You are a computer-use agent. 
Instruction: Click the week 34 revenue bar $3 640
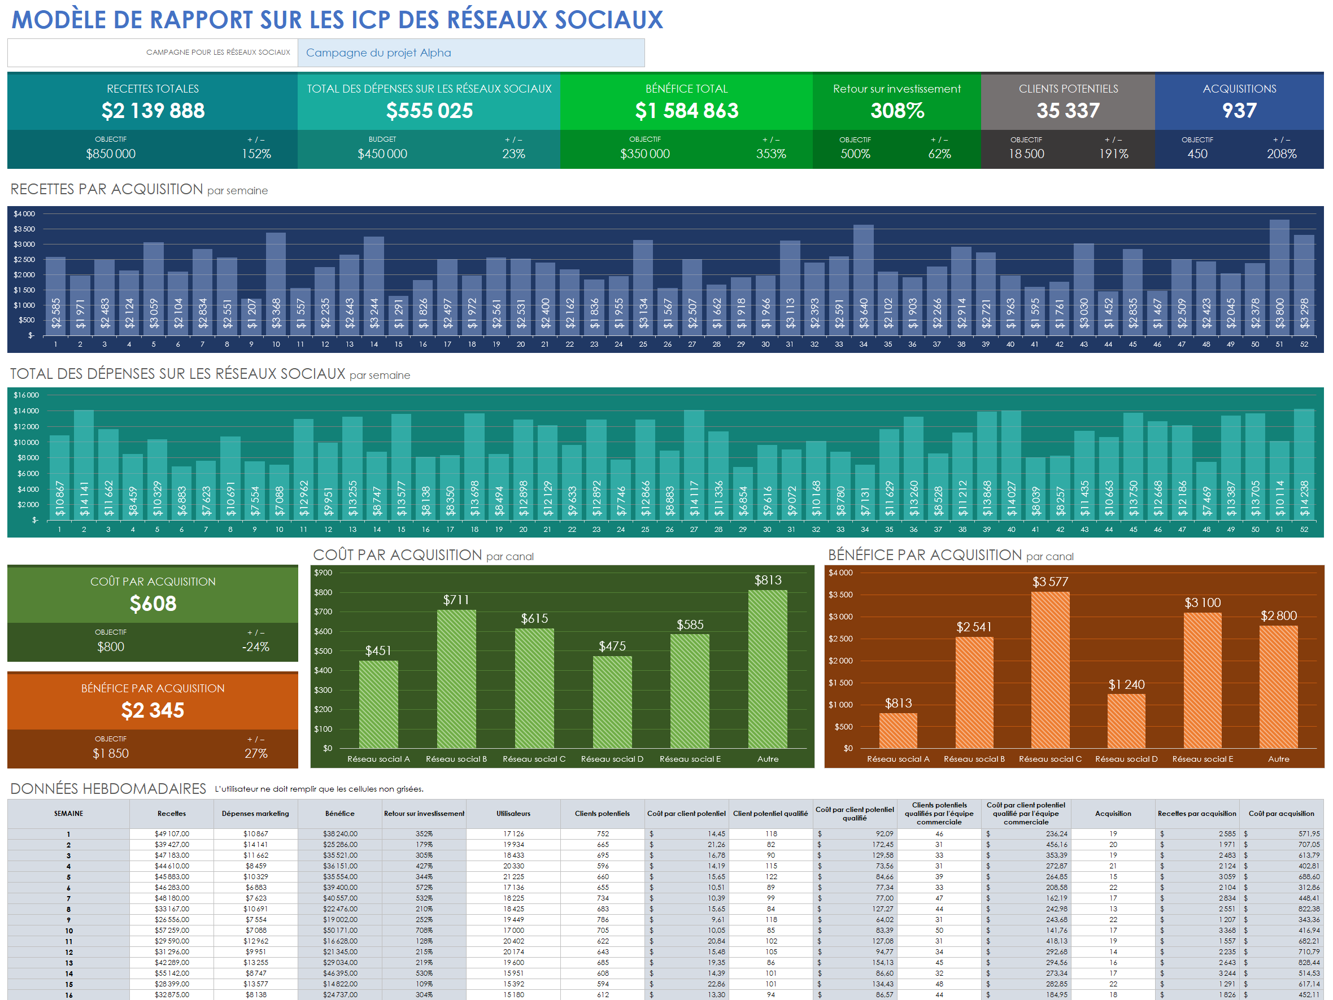pyautogui.click(x=864, y=280)
